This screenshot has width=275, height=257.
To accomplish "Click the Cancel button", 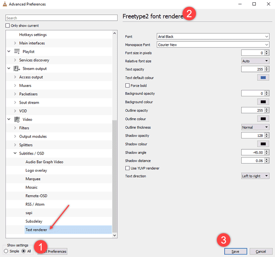I will tap(261, 251).
